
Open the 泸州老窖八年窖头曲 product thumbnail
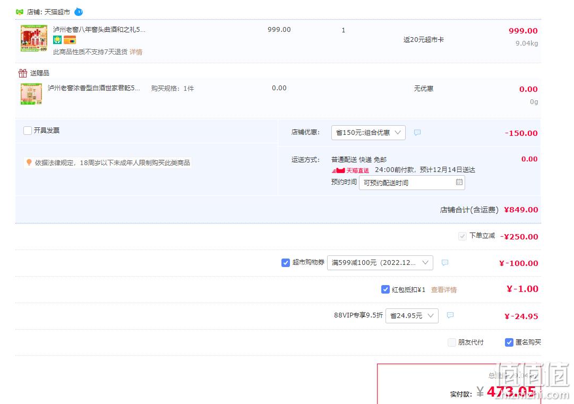pyautogui.click(x=34, y=38)
